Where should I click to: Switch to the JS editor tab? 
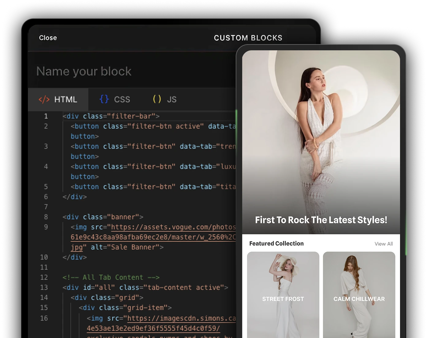(172, 99)
